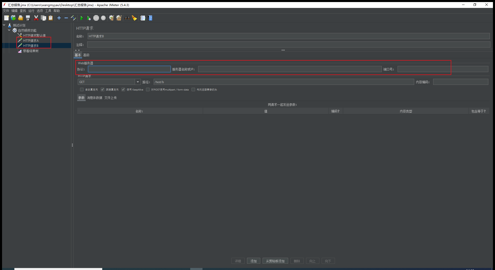The image size is (495, 270).
Task: Click the Reset Search yellow brush icon
Action: click(134, 18)
